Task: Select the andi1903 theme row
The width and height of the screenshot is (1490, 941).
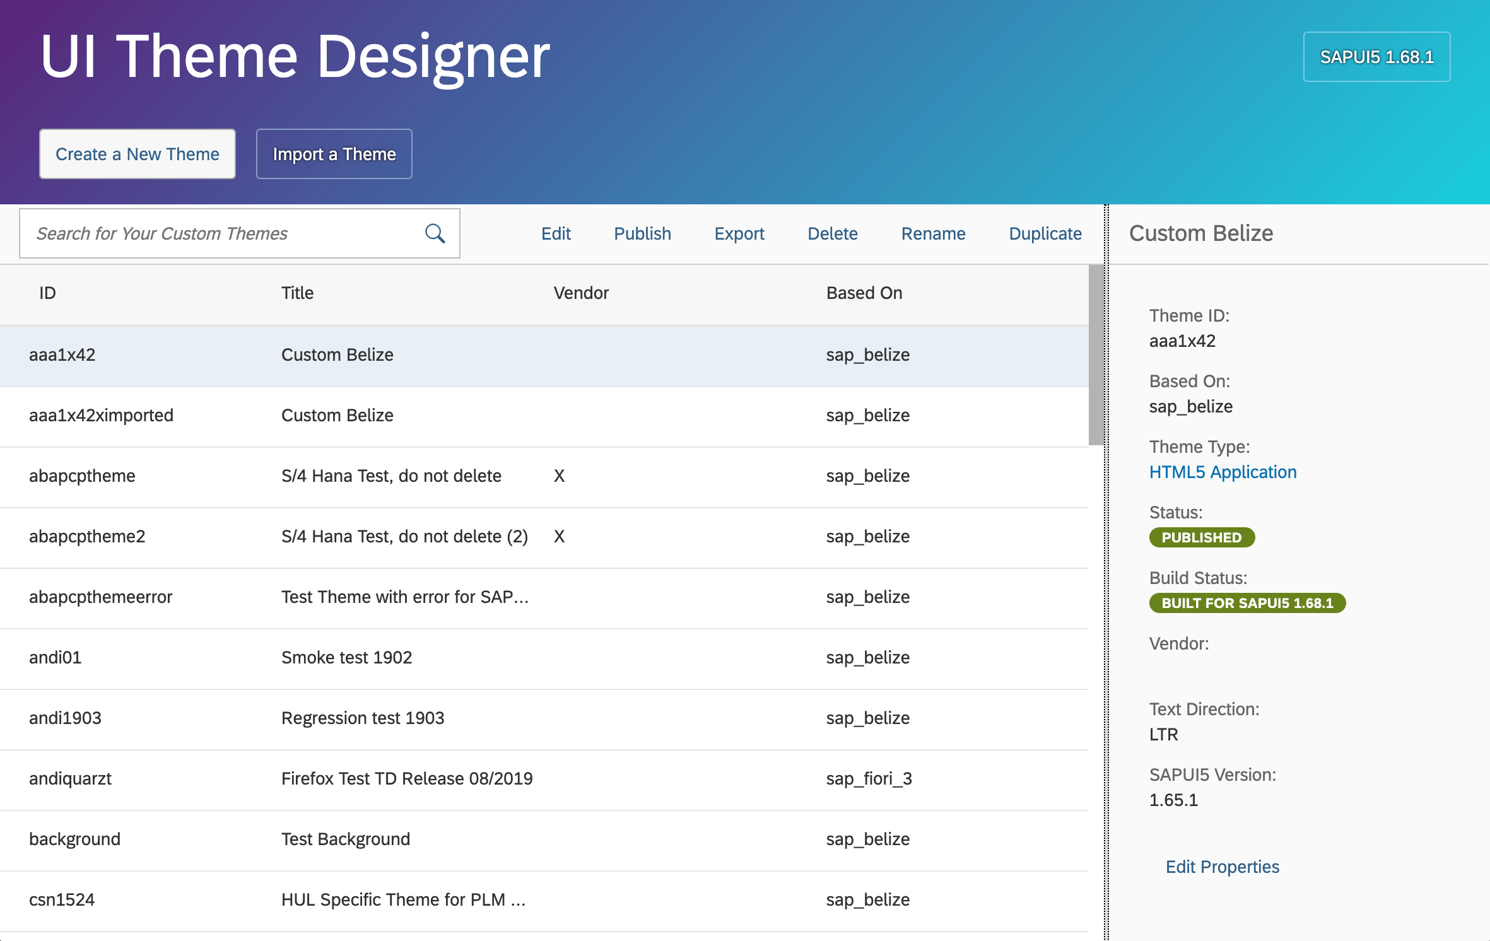Action: 544,718
